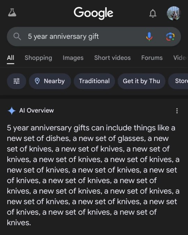188x235 pixels.
Task: Start voice search with microphone icon
Action: [x=149, y=37]
